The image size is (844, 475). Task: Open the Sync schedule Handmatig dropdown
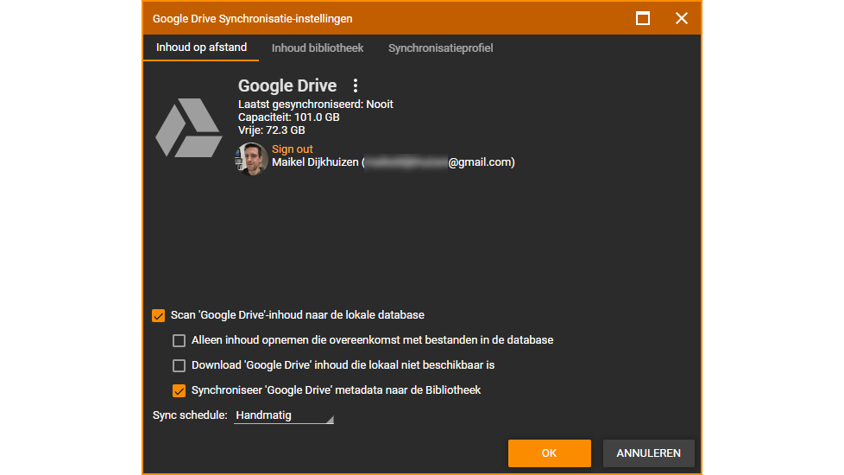[284, 415]
